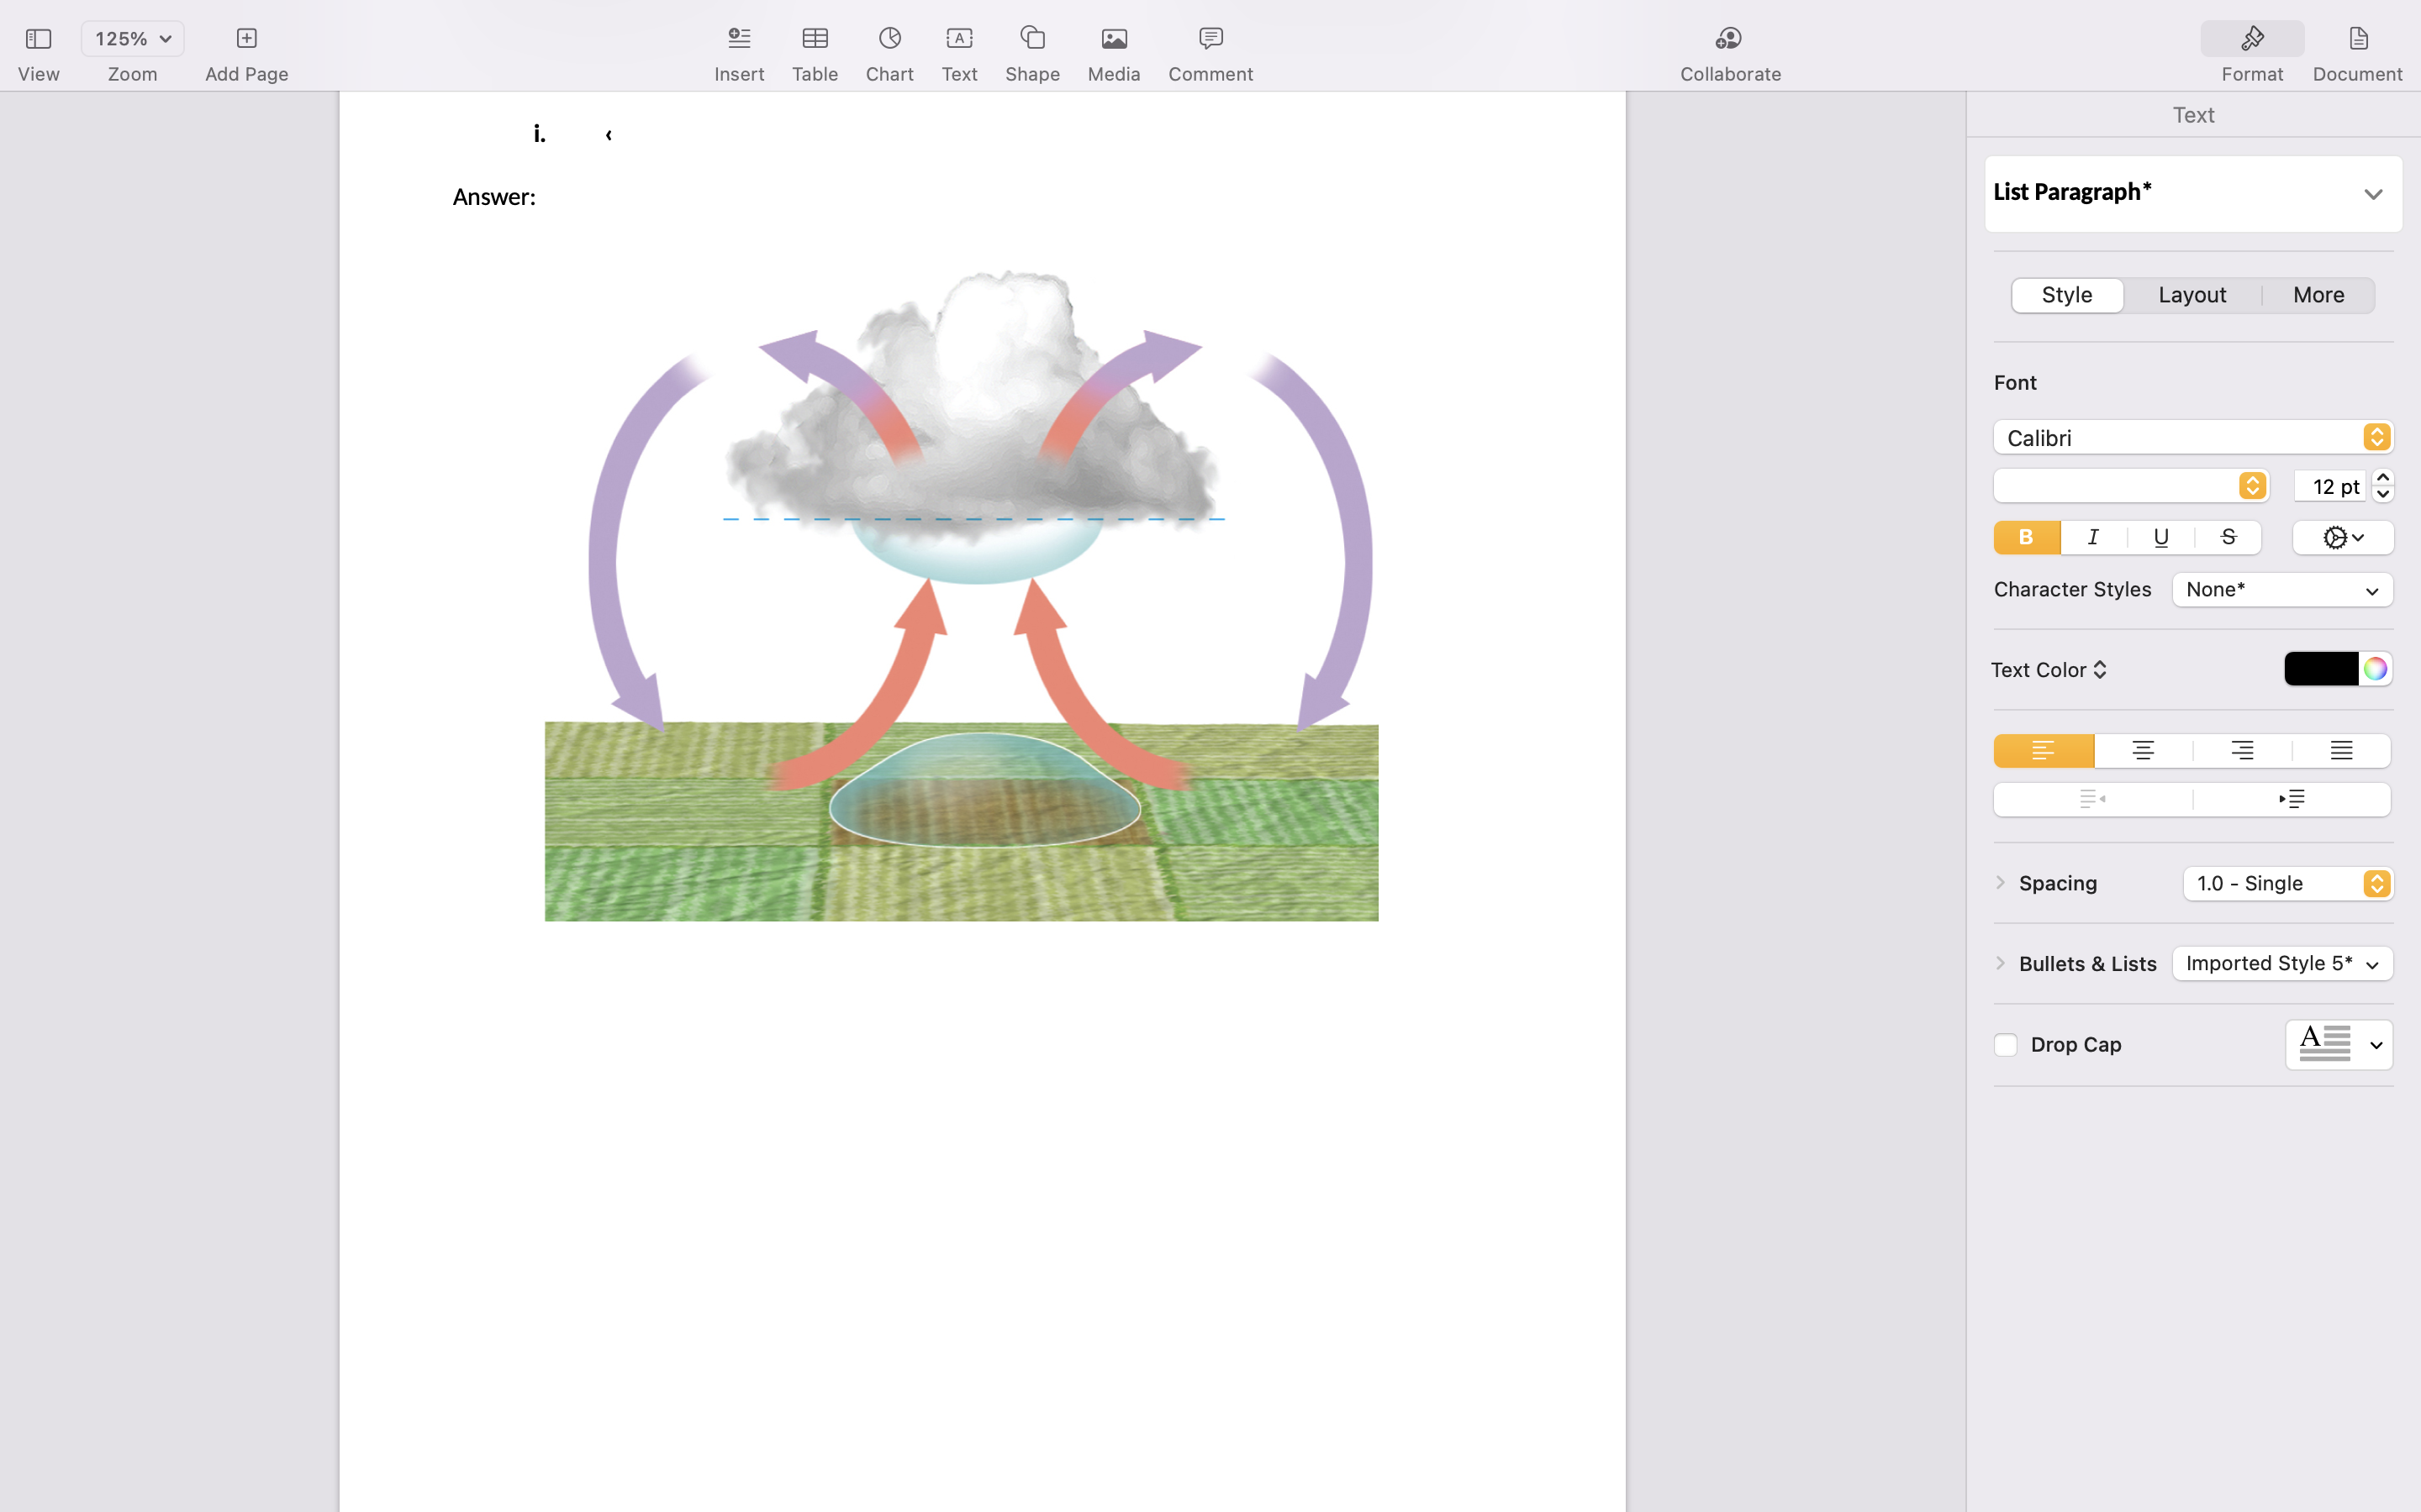Image resolution: width=2421 pixels, height=1512 pixels.
Task: Insert a Table from the toolbar
Action: click(815, 39)
